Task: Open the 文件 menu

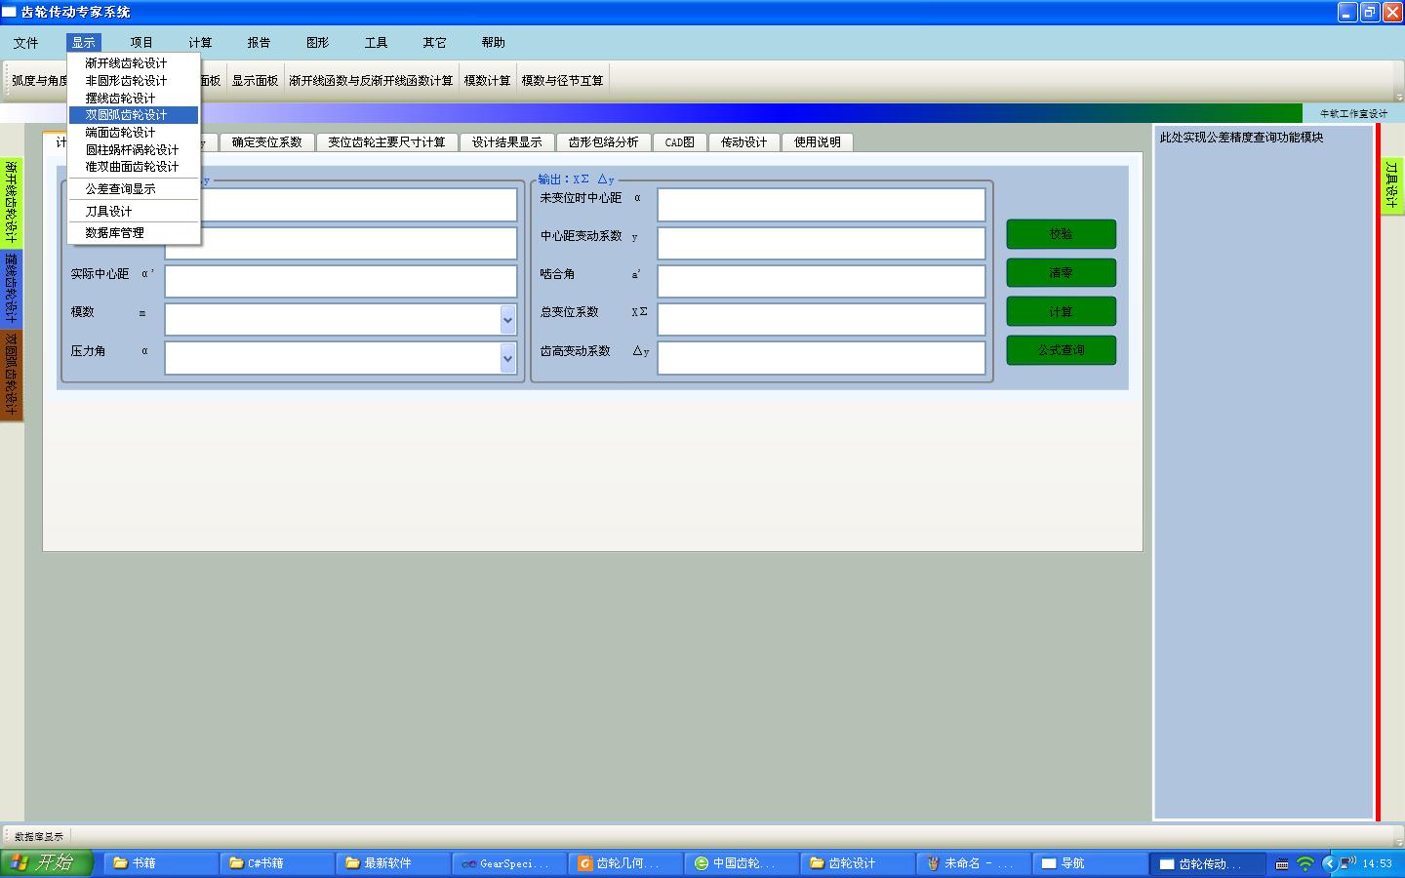Action: 25,42
